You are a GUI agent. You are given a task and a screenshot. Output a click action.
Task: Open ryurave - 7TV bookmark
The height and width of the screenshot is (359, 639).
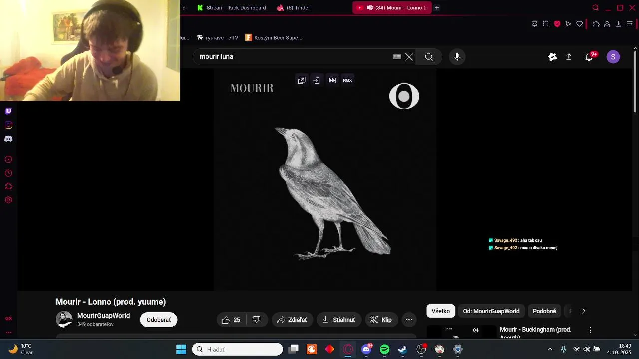tap(218, 38)
